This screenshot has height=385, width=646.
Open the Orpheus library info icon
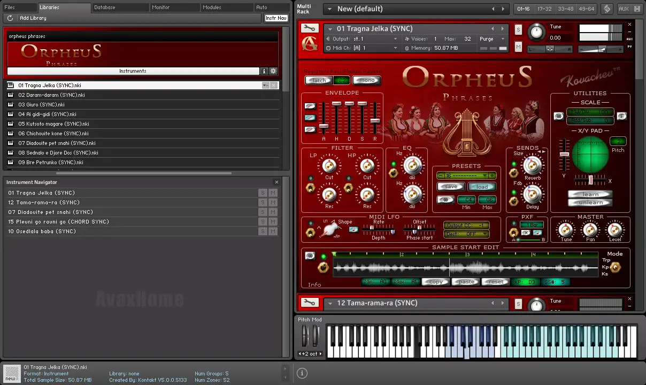(264, 71)
